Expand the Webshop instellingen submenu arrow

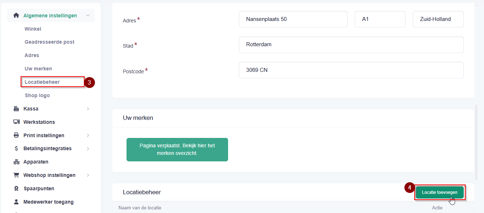point(88,175)
